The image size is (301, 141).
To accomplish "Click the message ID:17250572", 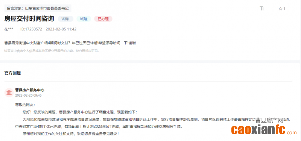I will pyautogui.click(x=31, y=29).
